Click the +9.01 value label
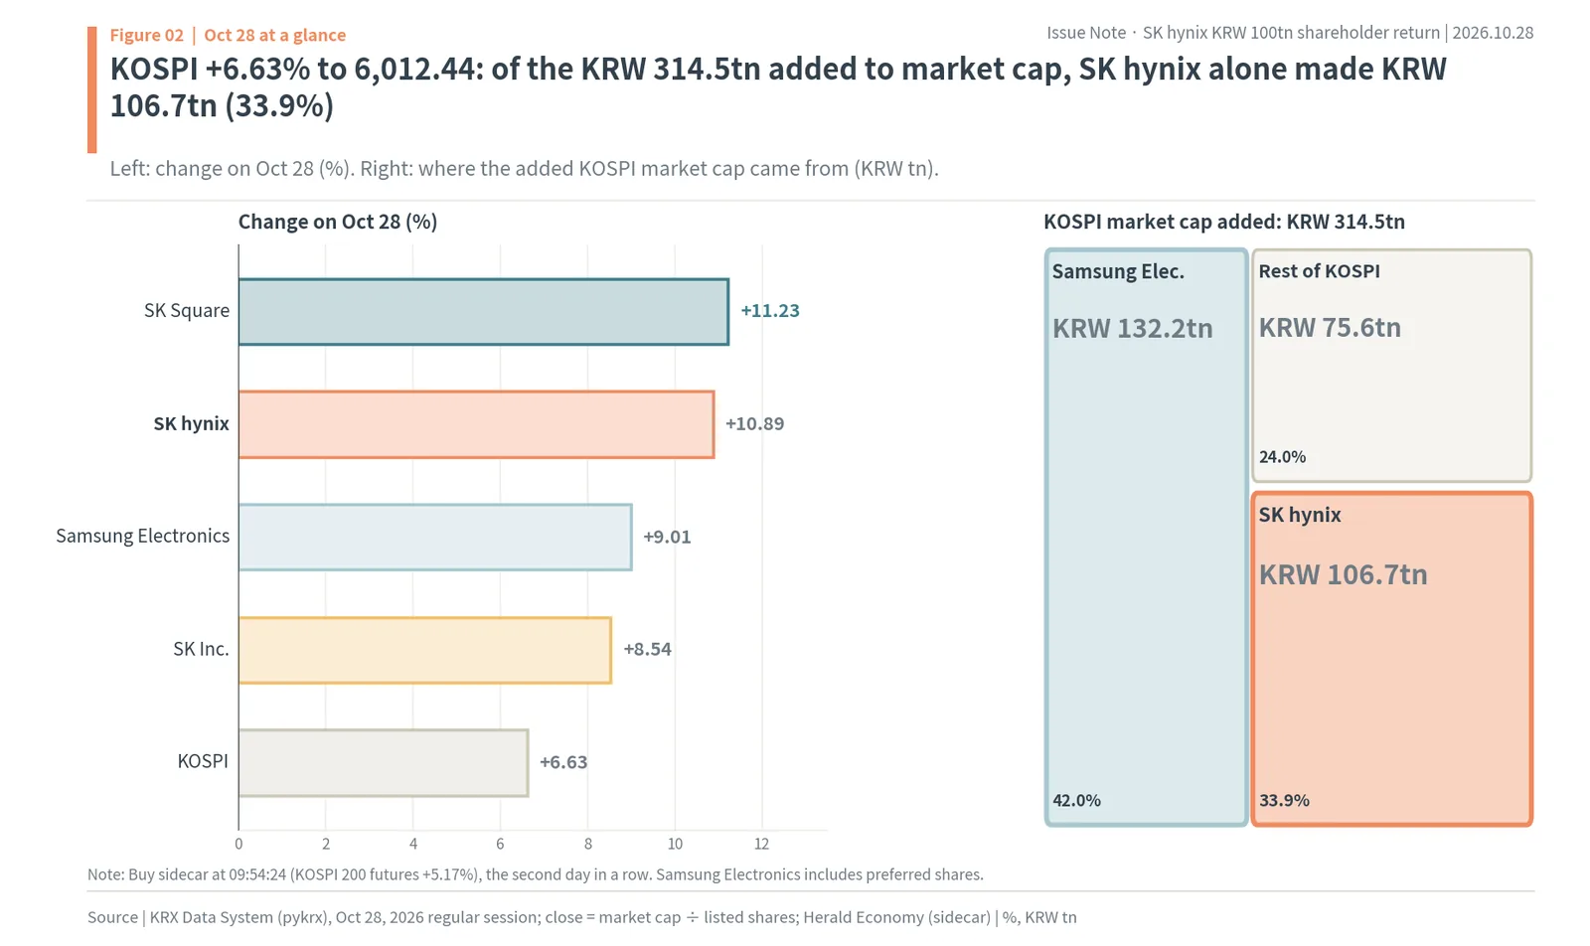This screenshot has width=1590, height=946. (x=667, y=537)
